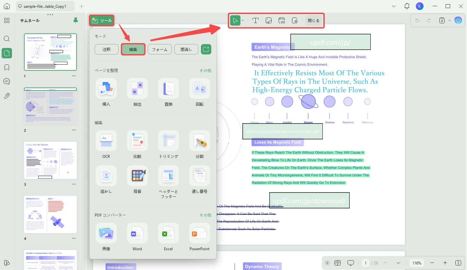Image resolution: width=467 pixels, height=270 pixels.
Task: Click 閉じる to close edit toolbar
Action: coord(313,21)
